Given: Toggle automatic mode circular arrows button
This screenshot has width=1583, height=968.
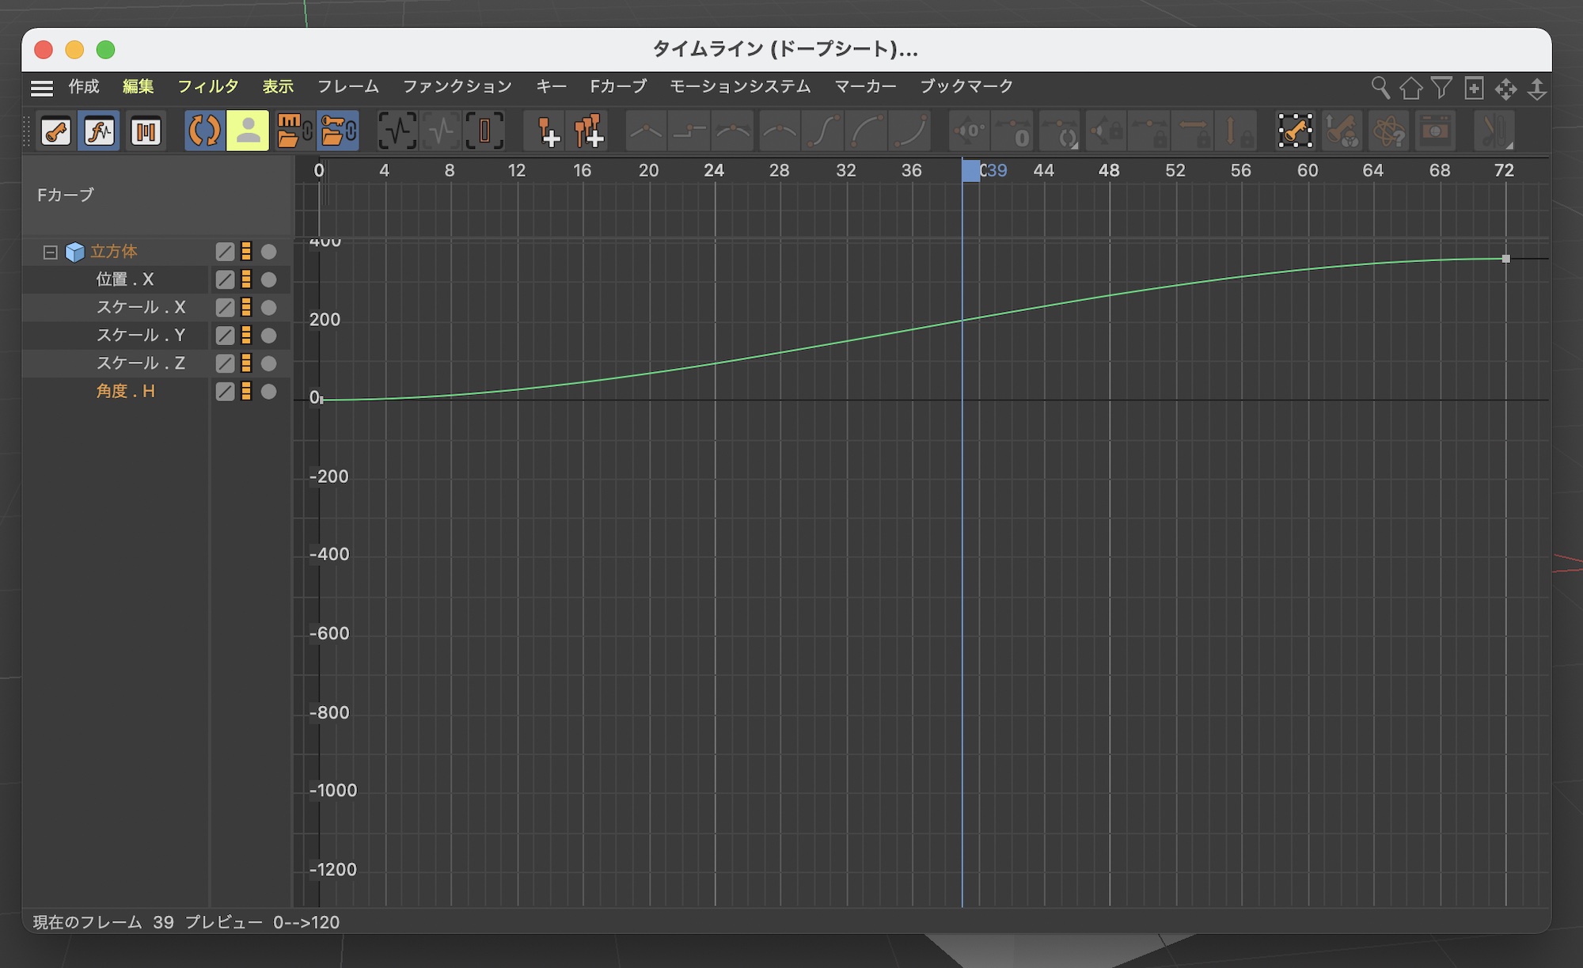Looking at the screenshot, I should pos(204,131).
